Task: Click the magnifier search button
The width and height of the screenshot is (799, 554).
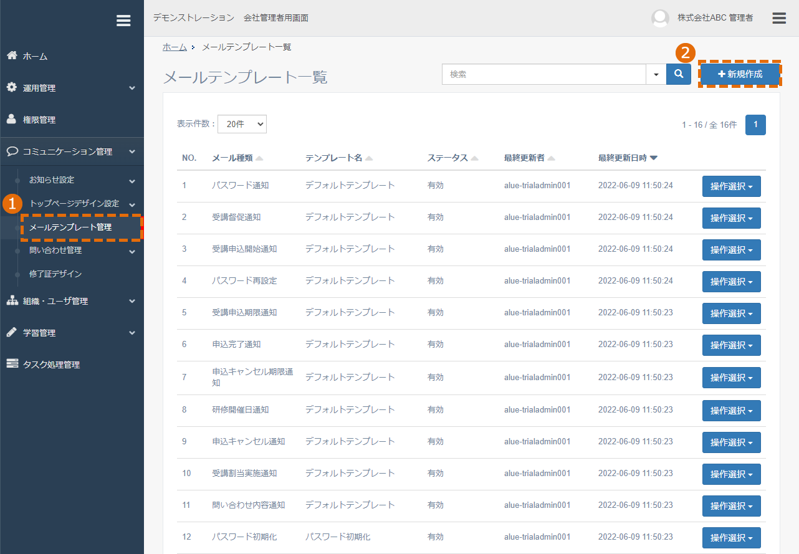Action: pos(679,74)
